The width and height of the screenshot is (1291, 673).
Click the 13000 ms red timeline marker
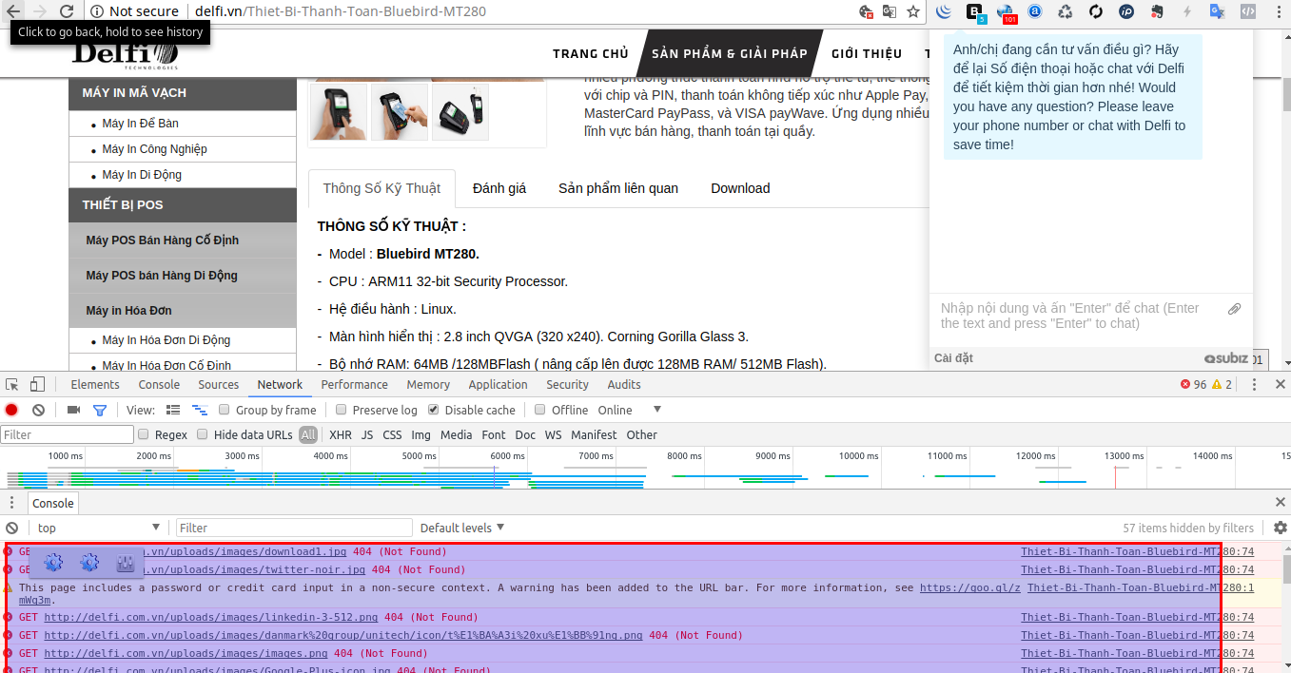[x=1115, y=475]
